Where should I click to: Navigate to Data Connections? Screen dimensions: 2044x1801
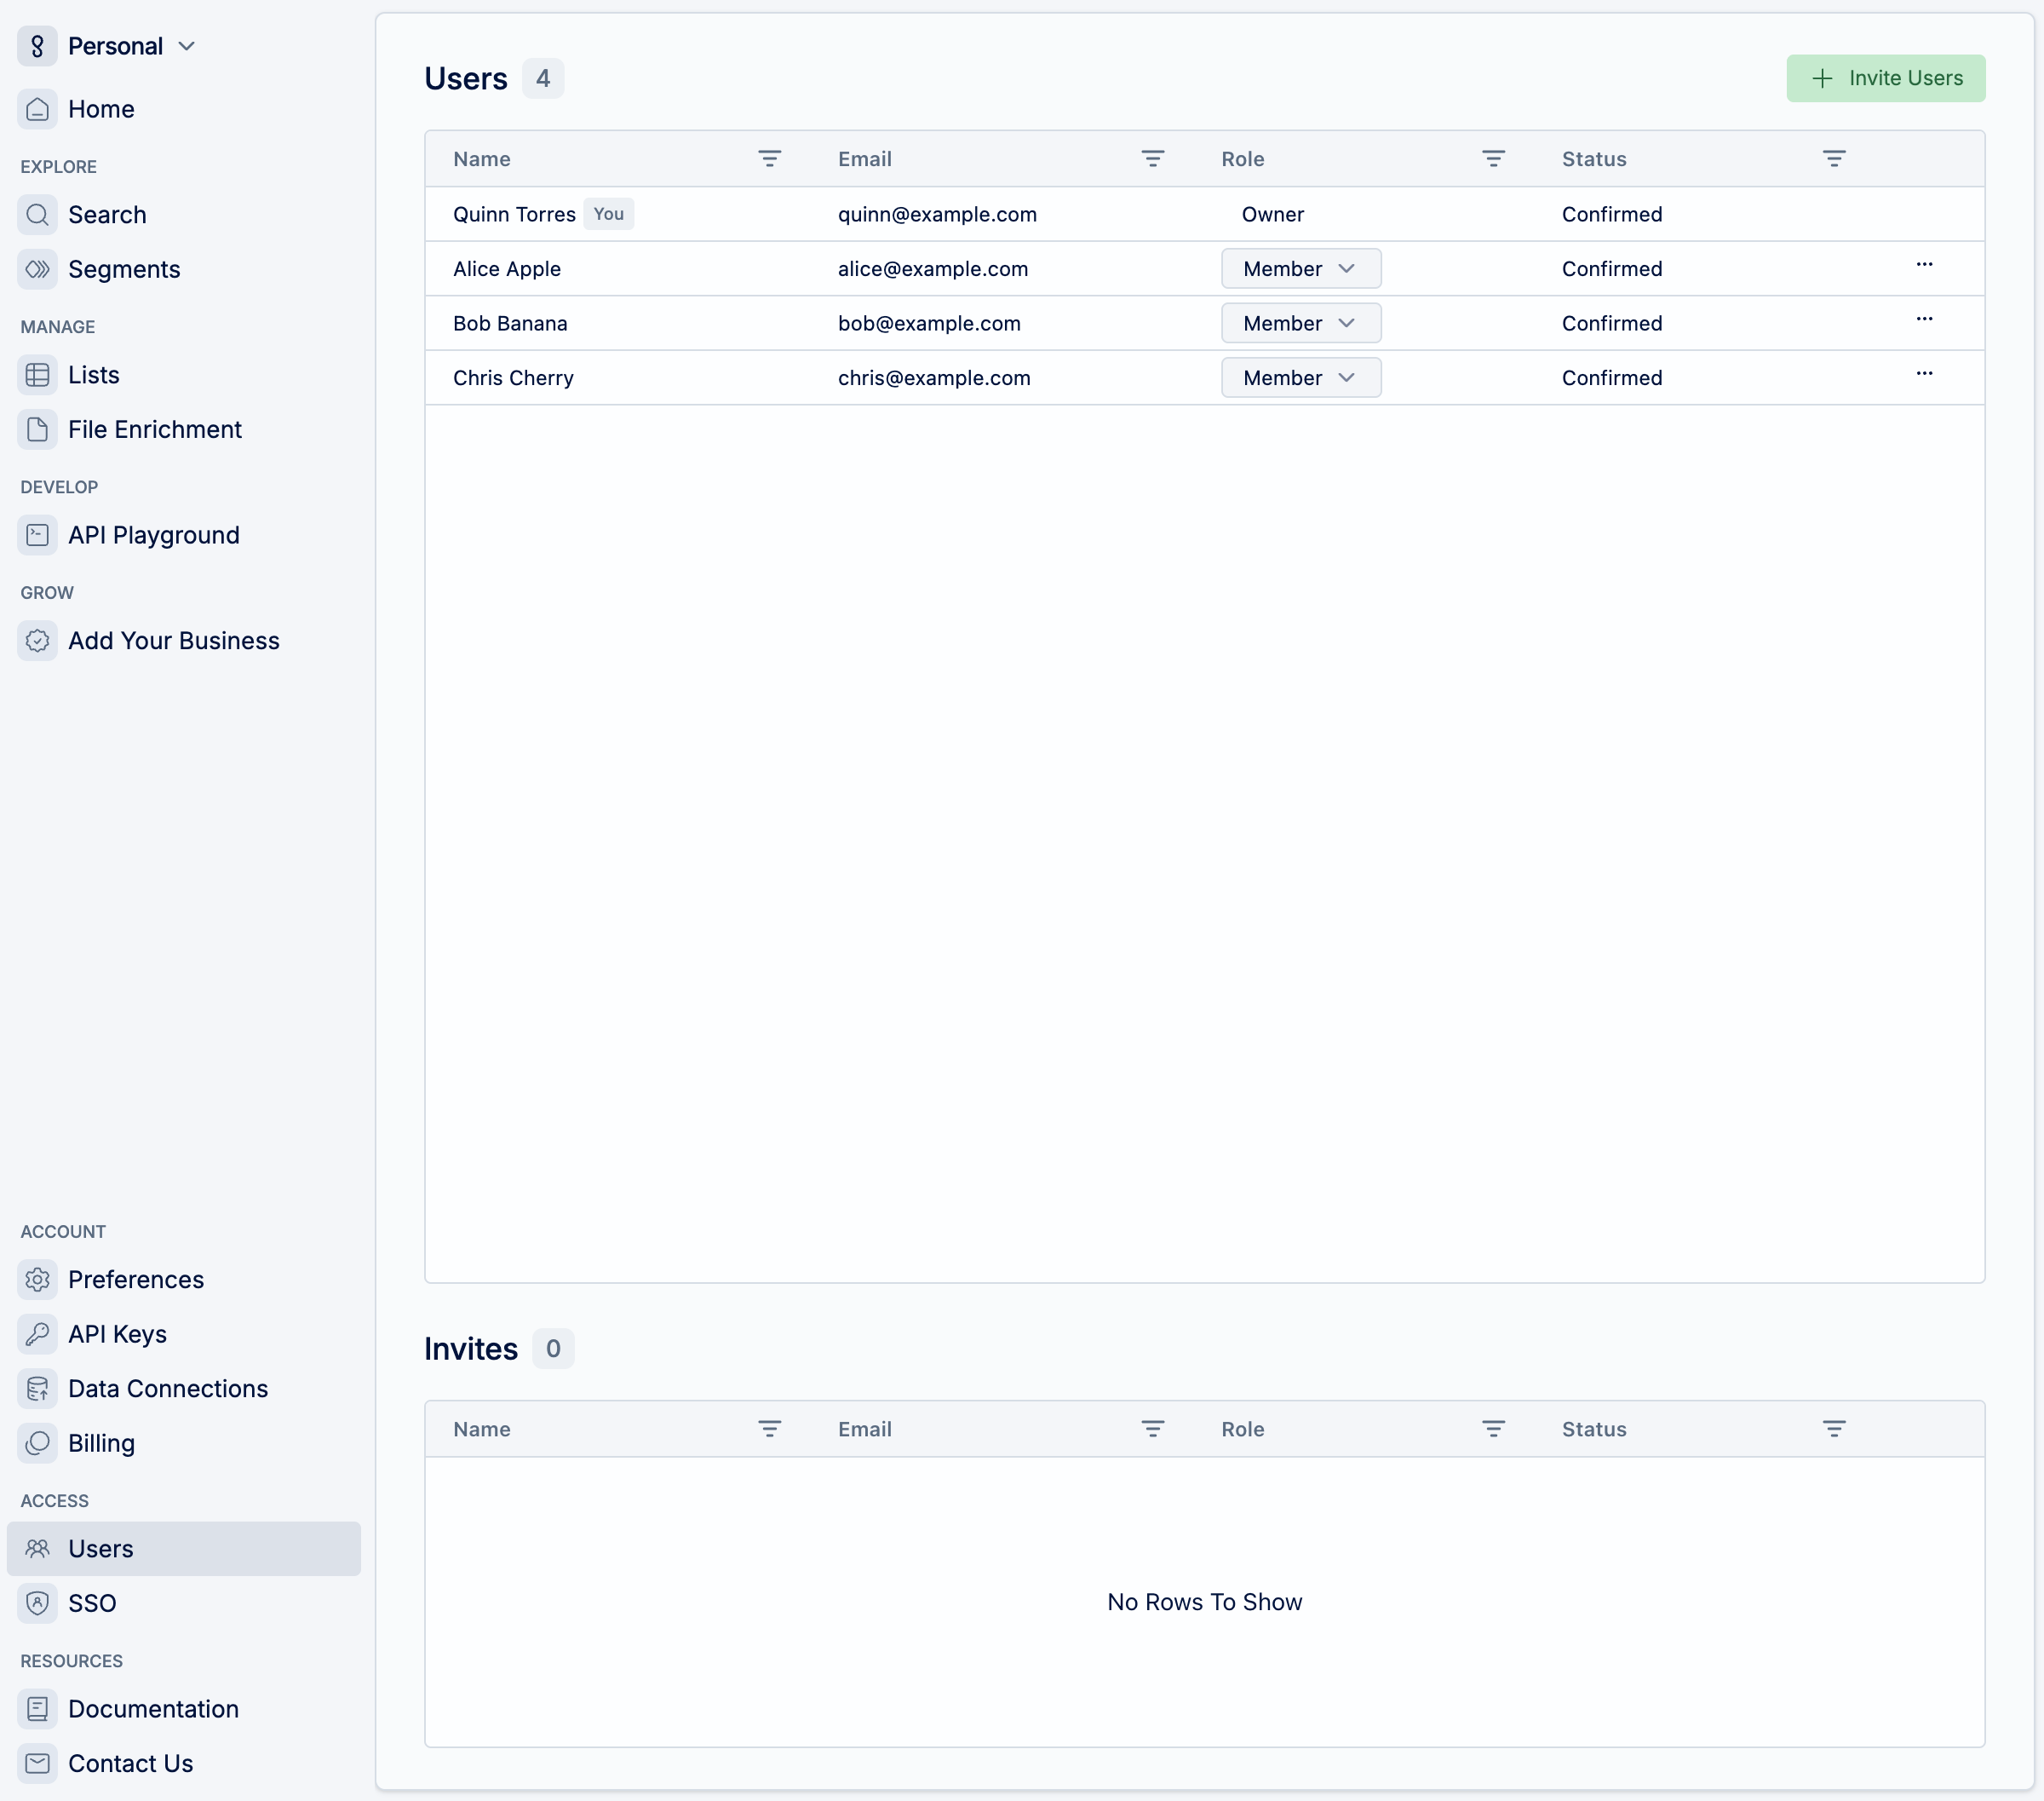tap(167, 1389)
